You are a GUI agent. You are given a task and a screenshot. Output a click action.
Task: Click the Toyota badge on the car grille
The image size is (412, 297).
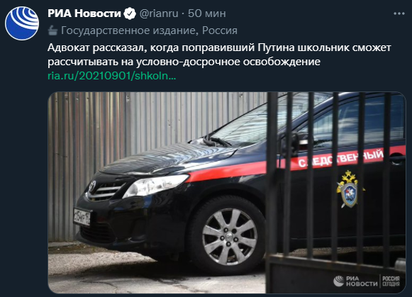pos(92,186)
